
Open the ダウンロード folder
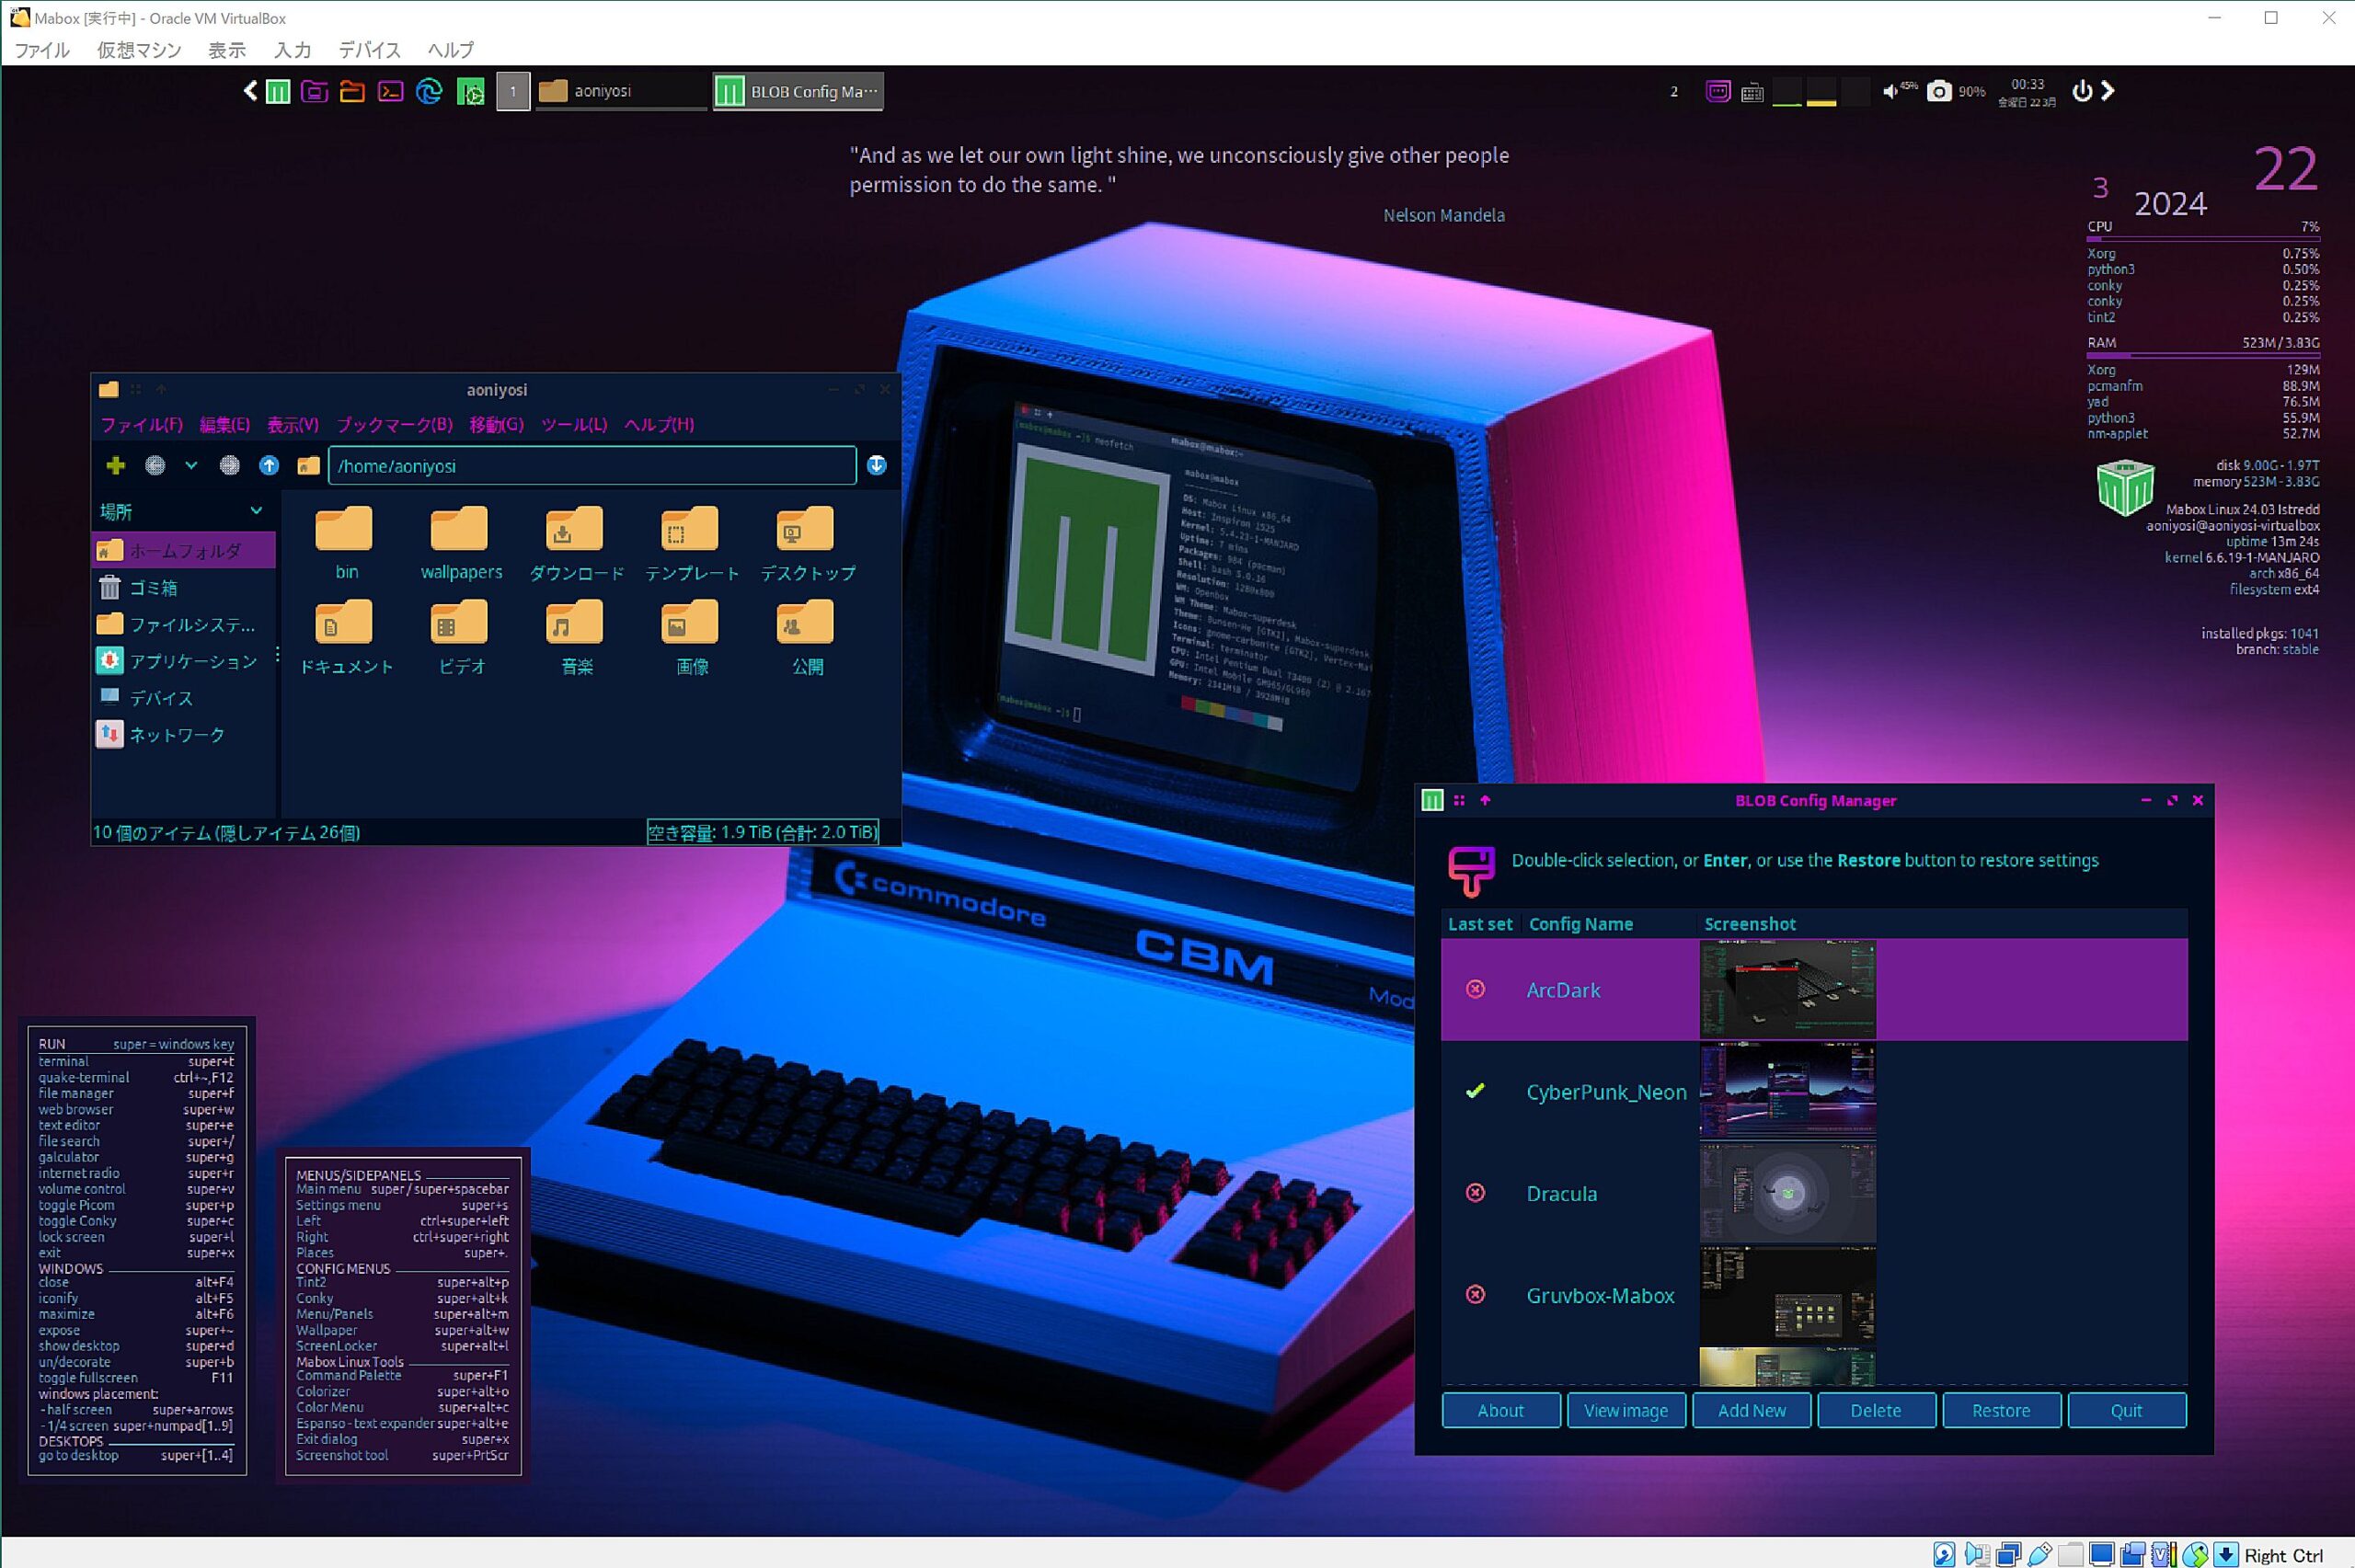577,543
